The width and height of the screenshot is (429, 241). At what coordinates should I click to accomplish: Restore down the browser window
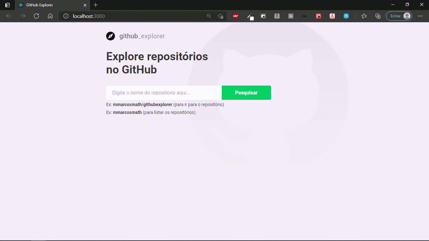pos(407,5)
